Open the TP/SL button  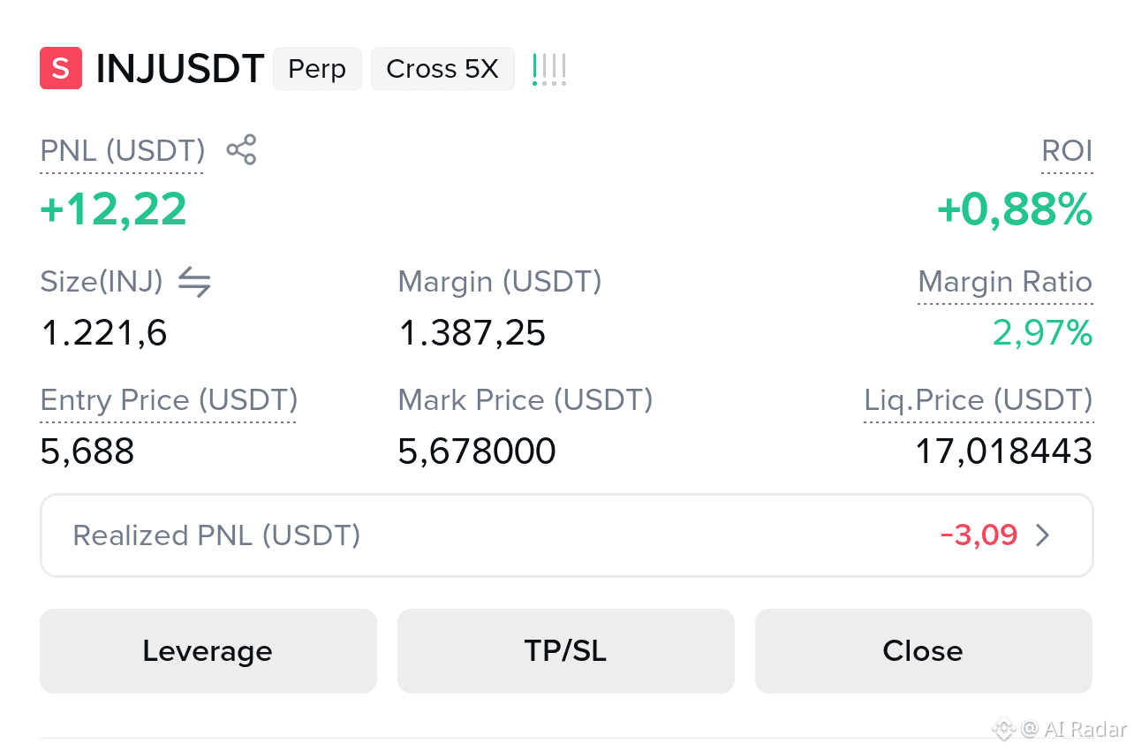click(x=566, y=651)
